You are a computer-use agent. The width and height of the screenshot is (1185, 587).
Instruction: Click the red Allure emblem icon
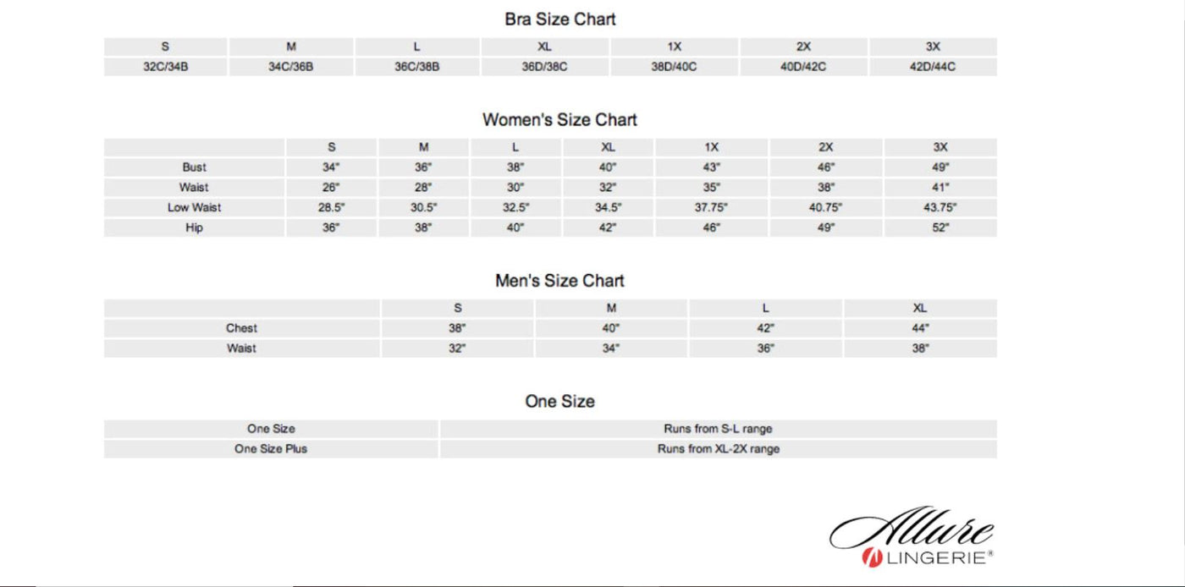click(x=872, y=558)
